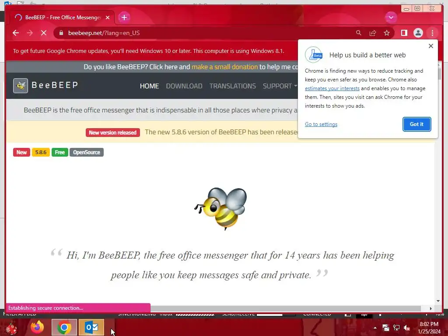The height and width of the screenshot is (336, 448).
Task: Click the New version released badge
Action: coord(112,133)
